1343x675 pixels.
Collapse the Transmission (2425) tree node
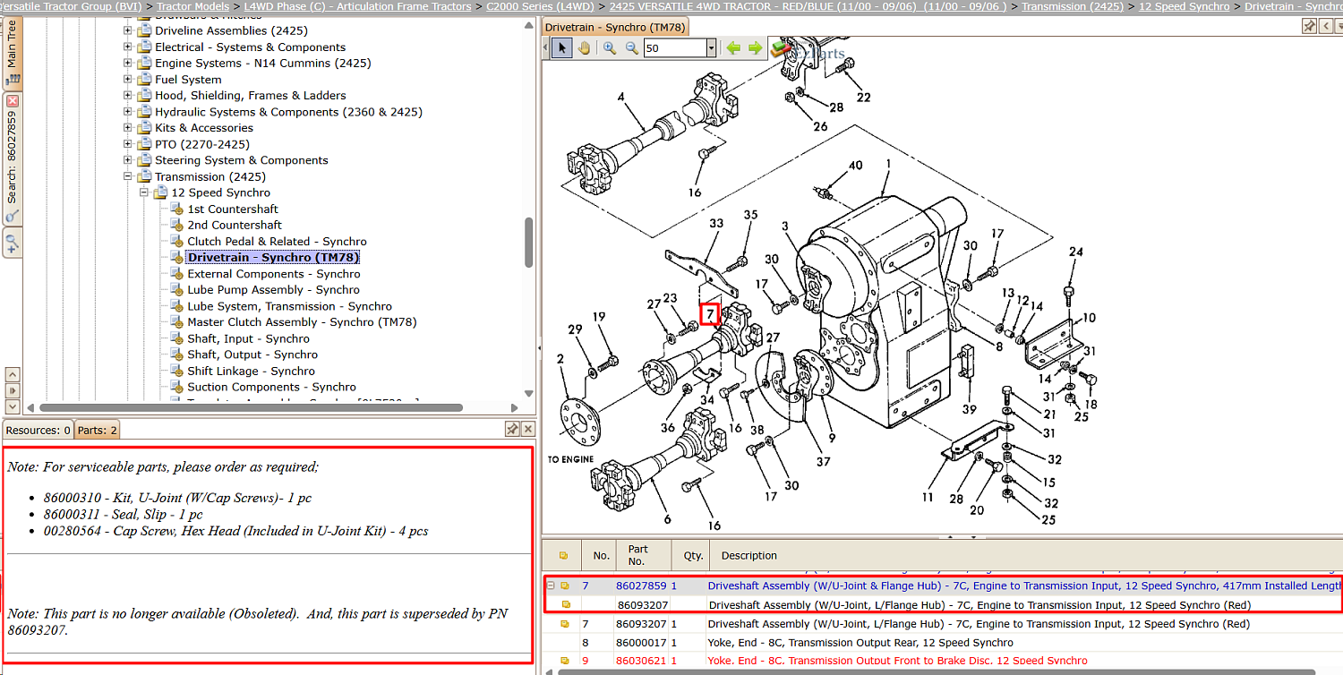tap(128, 176)
